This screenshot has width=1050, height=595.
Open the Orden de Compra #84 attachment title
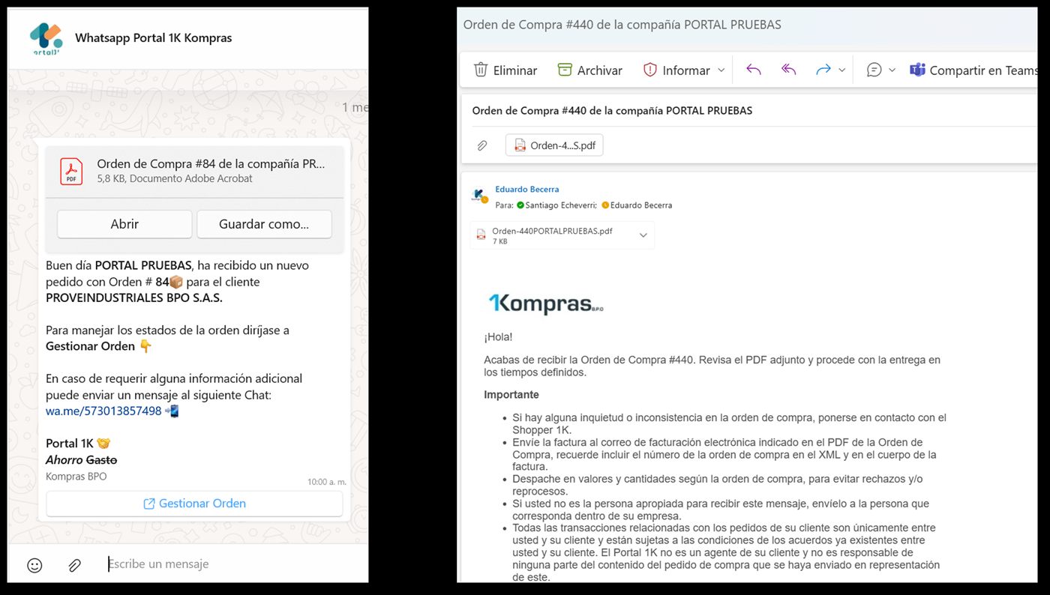tap(211, 164)
